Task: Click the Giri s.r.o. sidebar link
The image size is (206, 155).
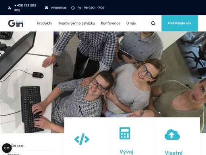Action: pyautogui.click(x=17, y=146)
